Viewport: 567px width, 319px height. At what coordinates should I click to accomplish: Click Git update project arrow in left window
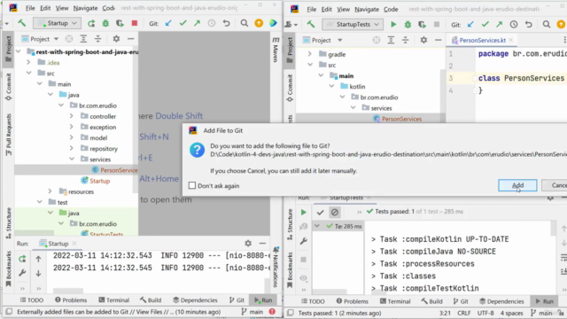coord(168,23)
